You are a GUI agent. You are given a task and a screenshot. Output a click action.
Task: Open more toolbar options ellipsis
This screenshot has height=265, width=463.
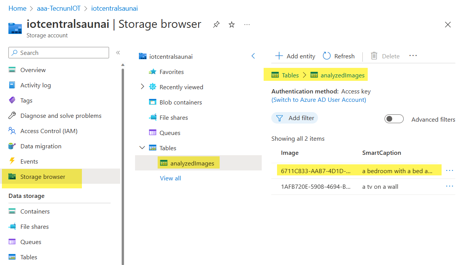413,56
